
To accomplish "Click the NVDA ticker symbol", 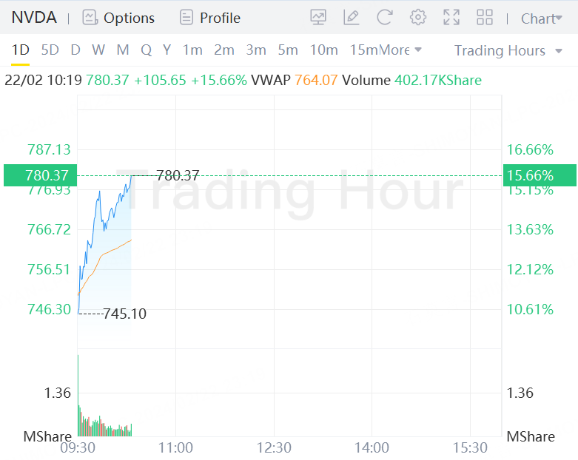I will click(34, 18).
